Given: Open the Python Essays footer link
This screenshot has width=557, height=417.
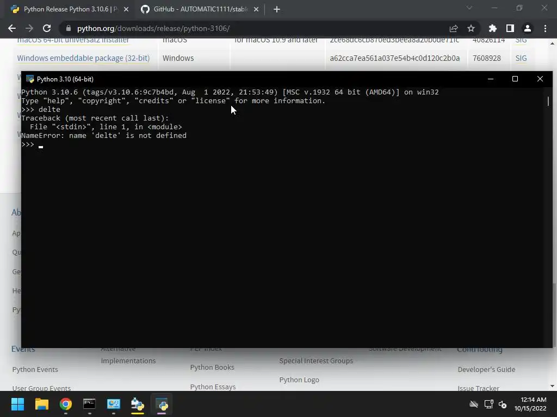Looking at the screenshot, I should (213, 387).
